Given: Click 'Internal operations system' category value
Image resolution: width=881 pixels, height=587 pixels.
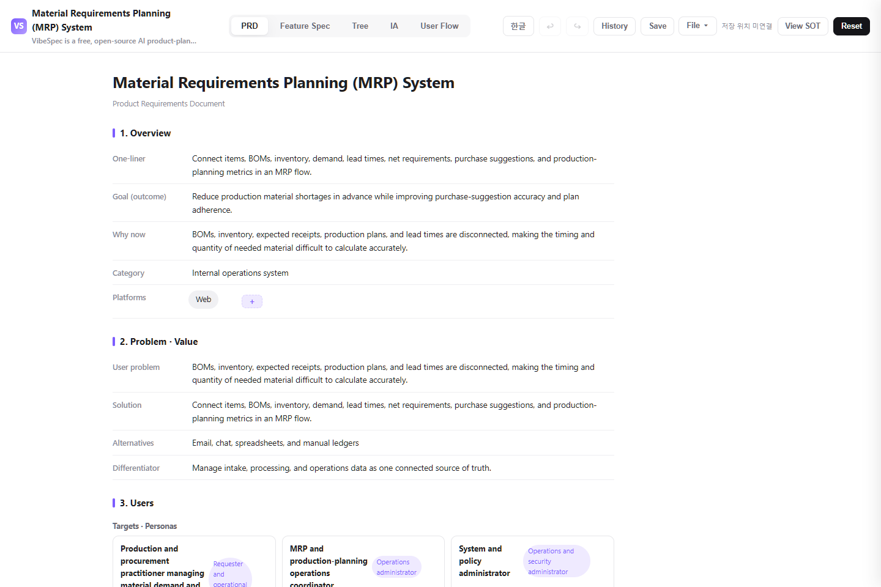Looking at the screenshot, I should pos(240,273).
